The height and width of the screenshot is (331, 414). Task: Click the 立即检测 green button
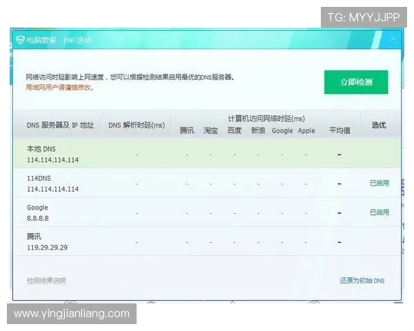click(x=356, y=82)
